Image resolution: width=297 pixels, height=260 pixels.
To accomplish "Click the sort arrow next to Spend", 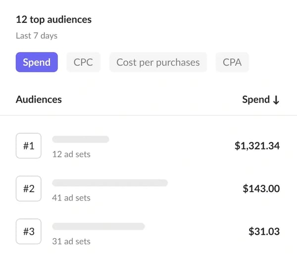I will [x=276, y=100].
